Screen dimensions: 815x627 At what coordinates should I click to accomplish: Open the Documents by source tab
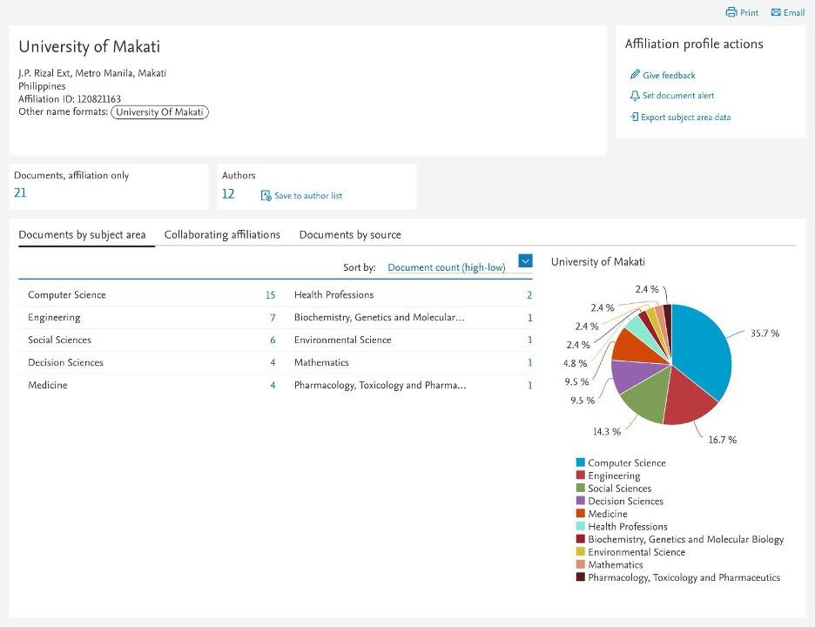point(350,235)
